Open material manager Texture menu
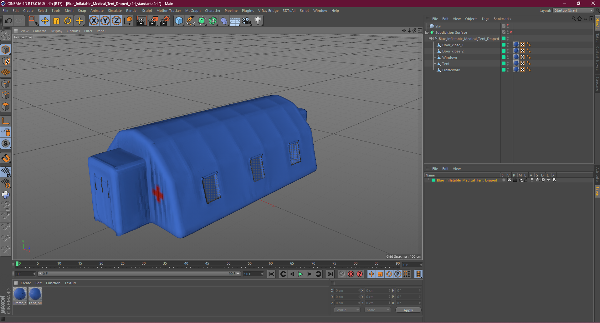Image resolution: width=600 pixels, height=323 pixels. pos(70,283)
